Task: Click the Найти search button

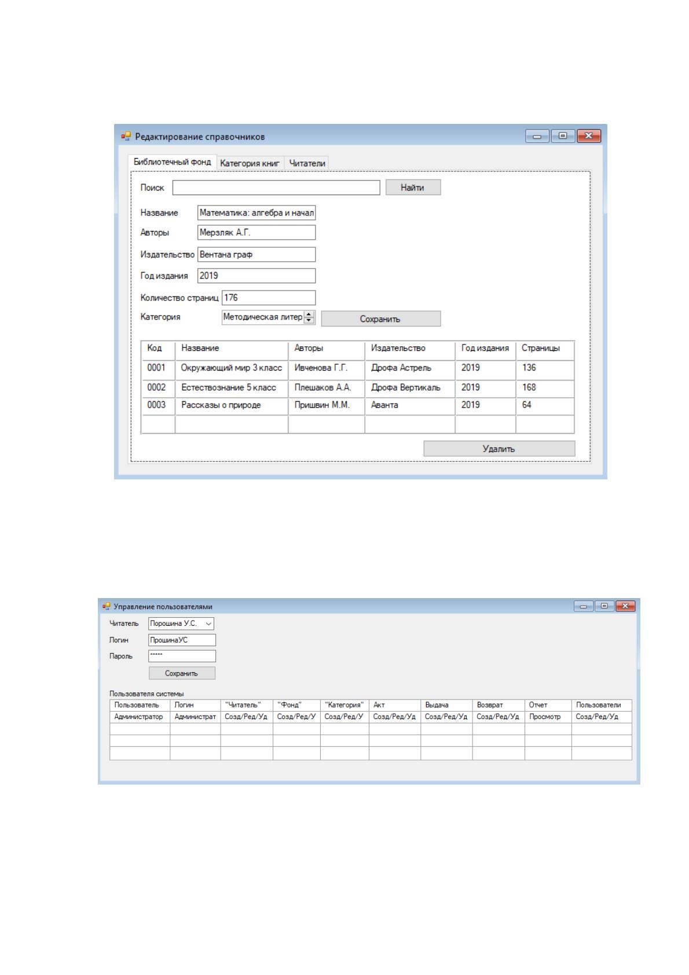Action: click(x=413, y=188)
